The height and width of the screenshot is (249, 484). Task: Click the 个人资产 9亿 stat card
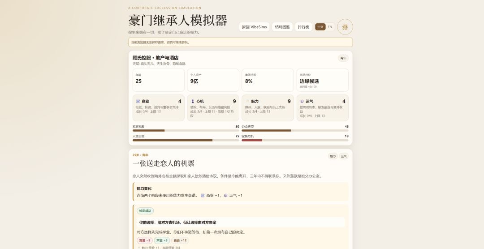click(213, 80)
